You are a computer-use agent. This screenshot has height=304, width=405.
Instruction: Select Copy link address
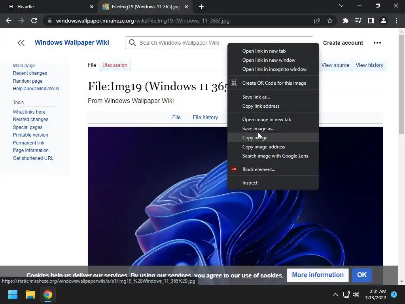click(273, 106)
